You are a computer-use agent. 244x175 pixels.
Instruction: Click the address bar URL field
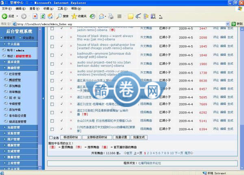(x=119, y=24)
